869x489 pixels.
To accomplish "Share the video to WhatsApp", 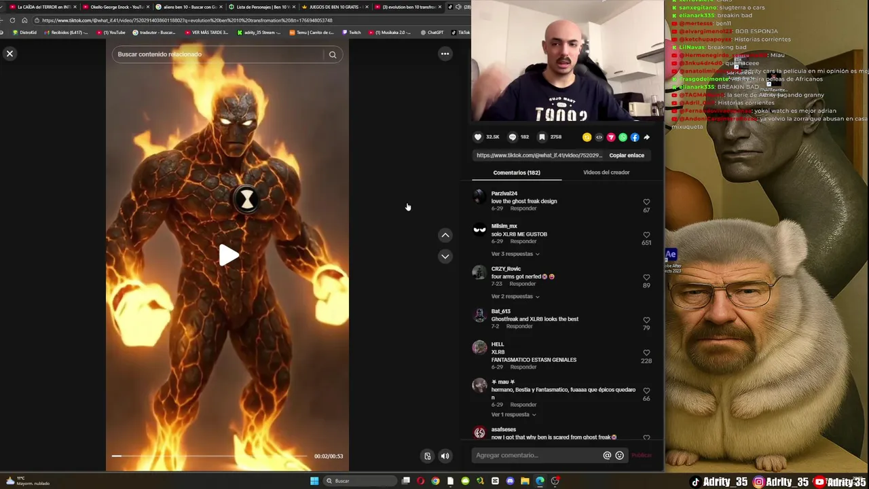I will (x=623, y=137).
